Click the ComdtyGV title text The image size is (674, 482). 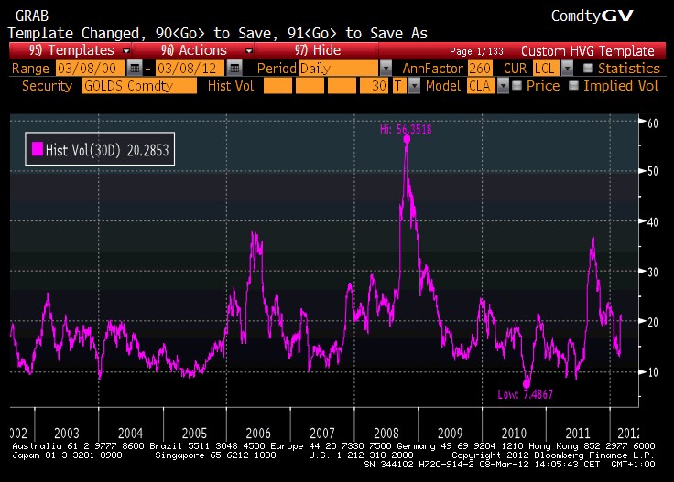coord(592,16)
